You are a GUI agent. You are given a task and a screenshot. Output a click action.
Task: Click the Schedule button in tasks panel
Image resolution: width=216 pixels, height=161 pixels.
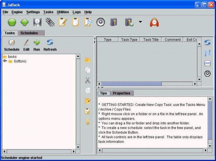pyautogui.click(x=12, y=45)
